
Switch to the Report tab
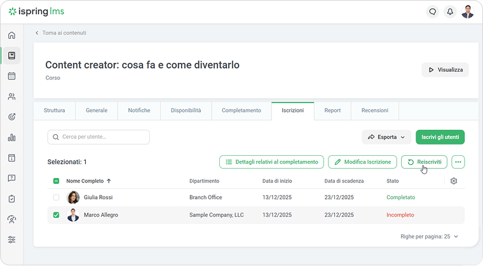(332, 111)
